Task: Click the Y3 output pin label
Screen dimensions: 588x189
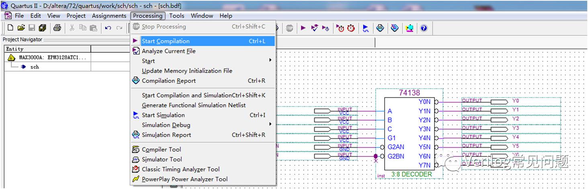Action: coord(515,128)
